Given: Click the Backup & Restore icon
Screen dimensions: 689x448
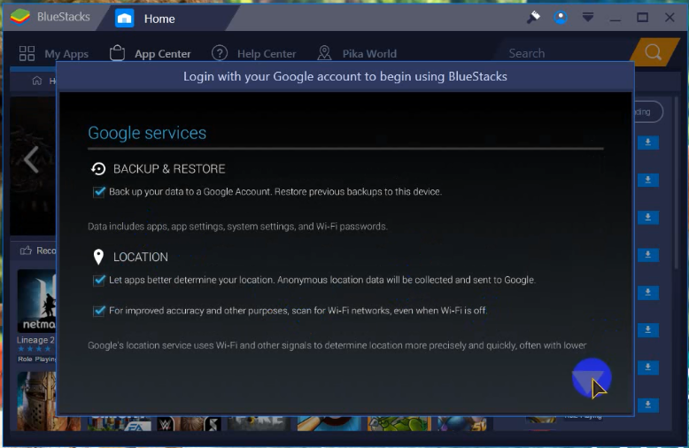Looking at the screenshot, I should click(98, 168).
